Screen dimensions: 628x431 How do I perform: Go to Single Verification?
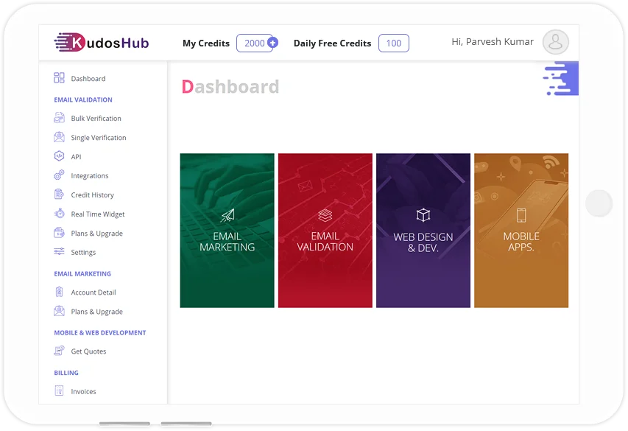pyautogui.click(x=99, y=138)
